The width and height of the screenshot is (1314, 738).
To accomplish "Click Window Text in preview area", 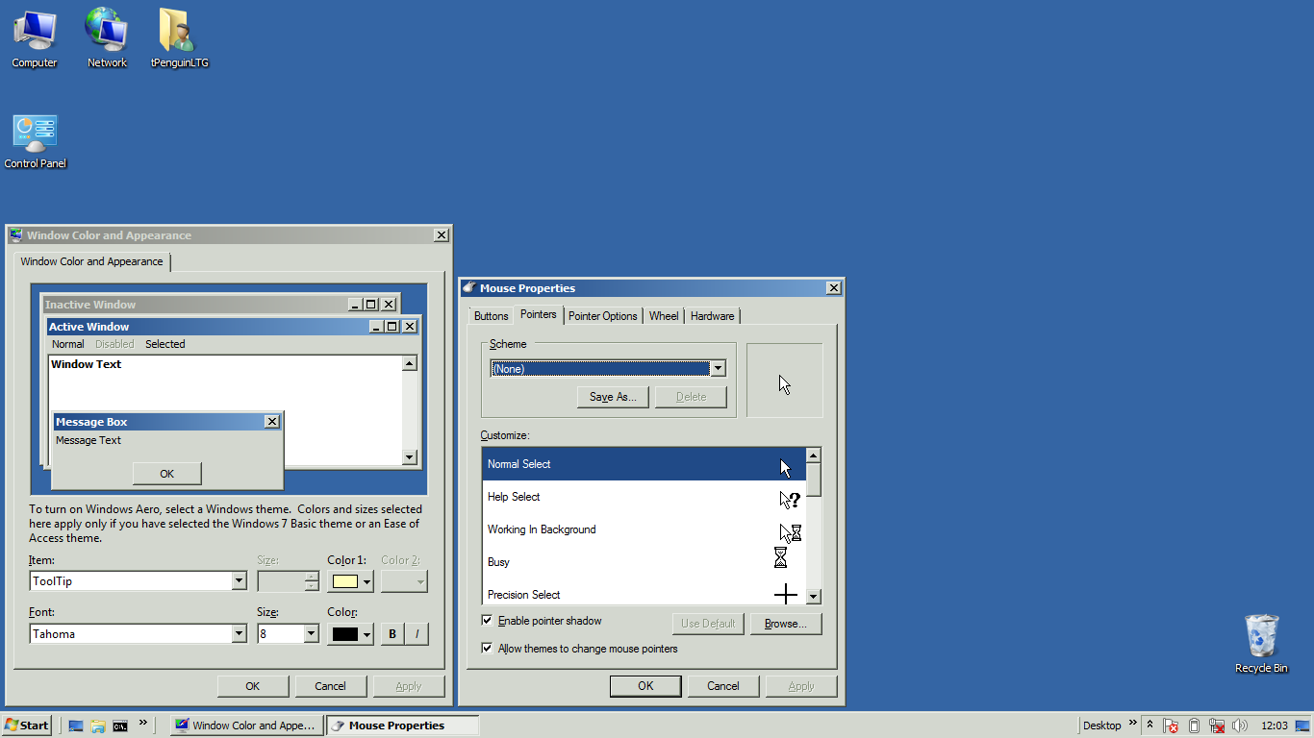I will coord(87,364).
